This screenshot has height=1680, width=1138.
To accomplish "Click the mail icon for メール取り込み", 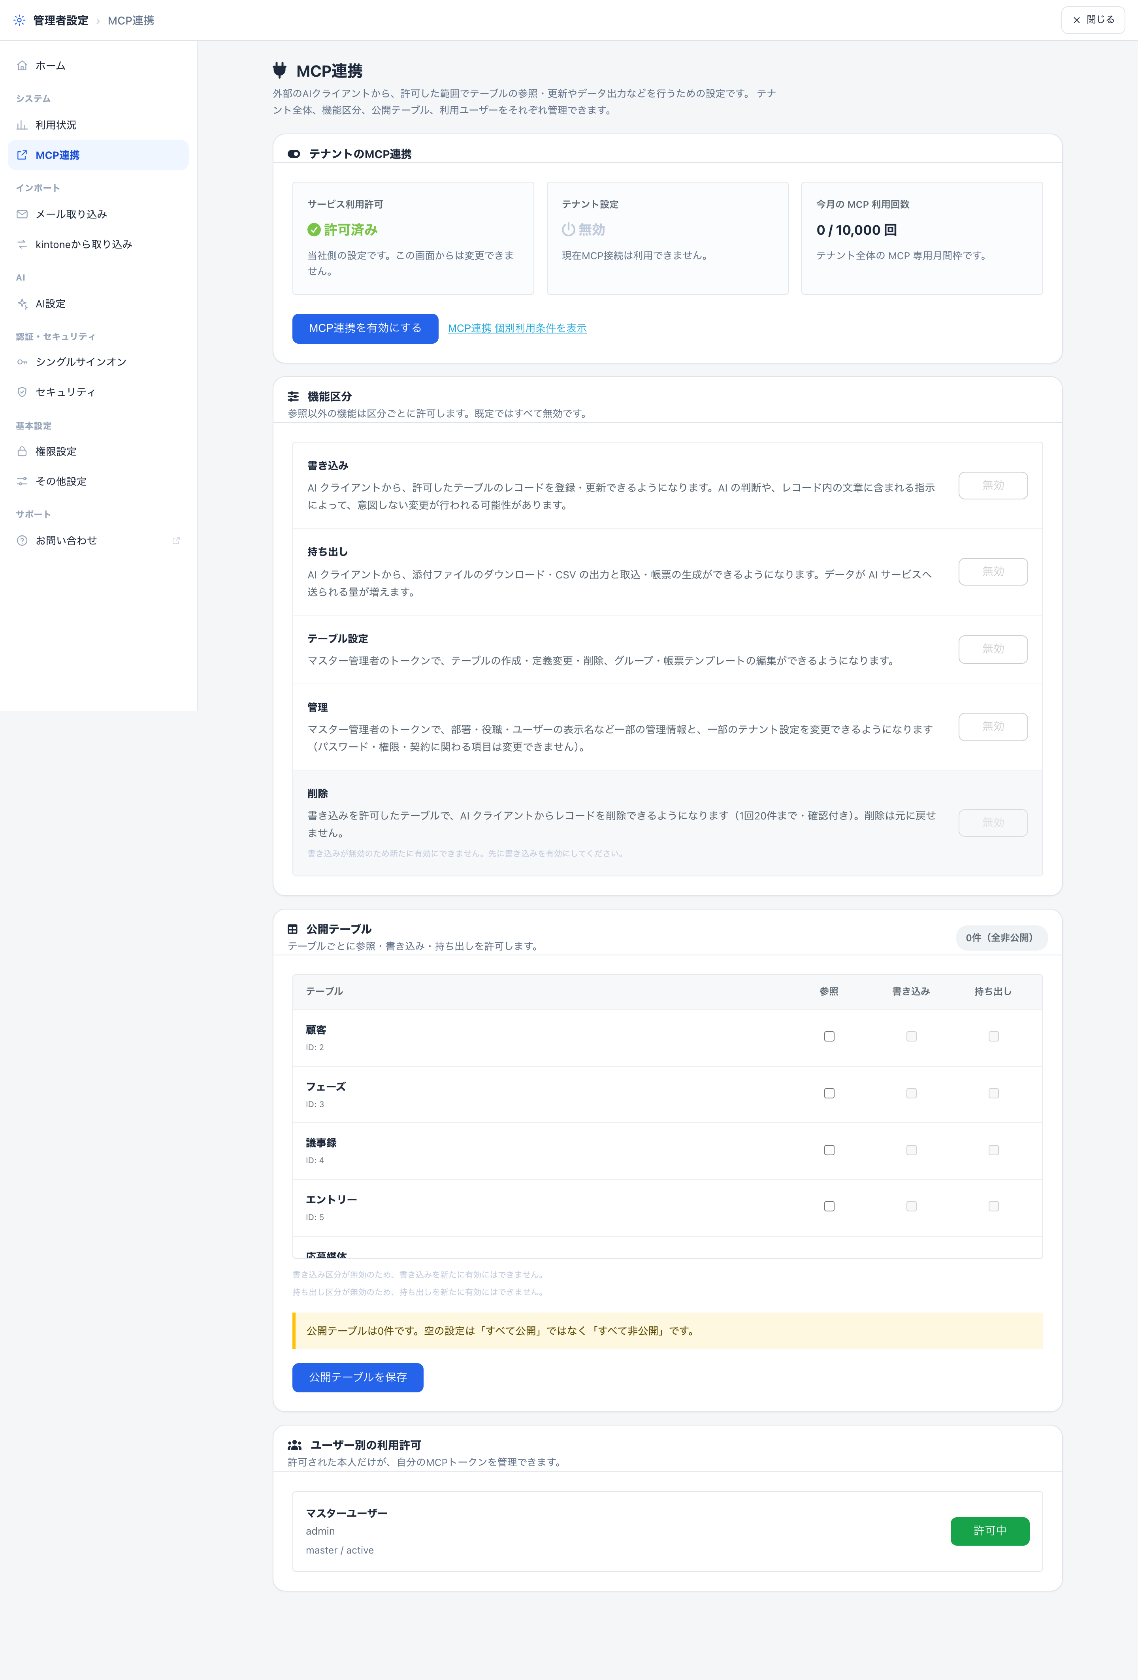I will 23,214.
